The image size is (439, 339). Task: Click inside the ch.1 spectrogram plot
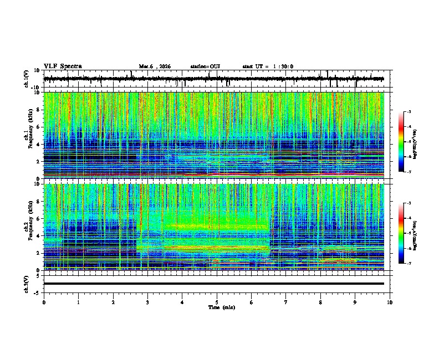[214, 135]
